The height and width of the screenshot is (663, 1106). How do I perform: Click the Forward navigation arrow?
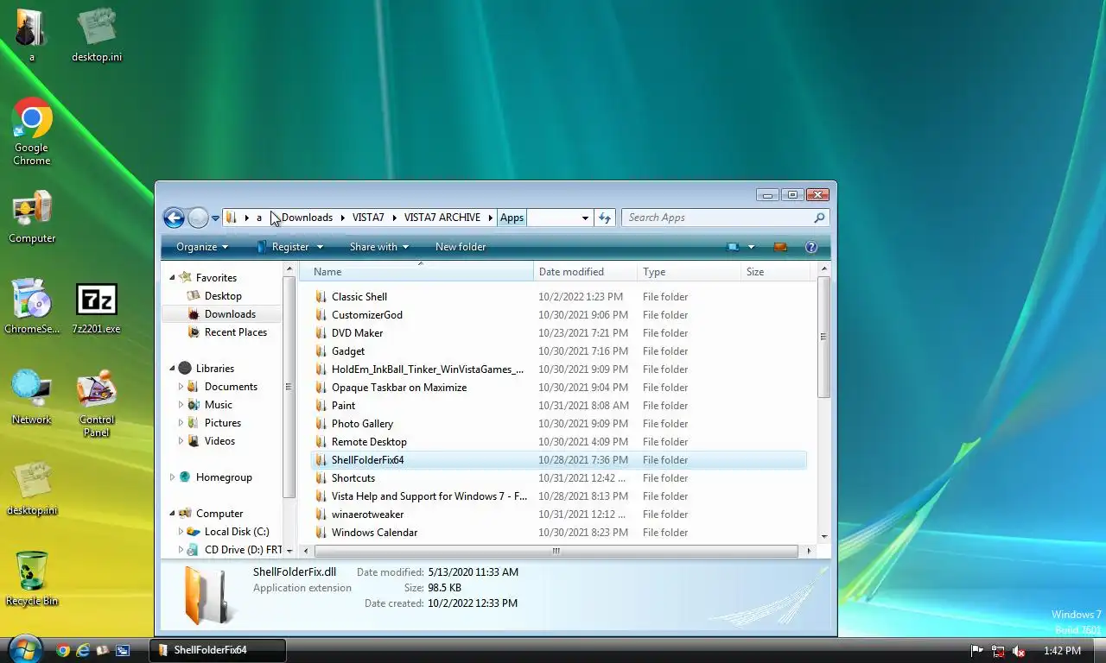198,218
